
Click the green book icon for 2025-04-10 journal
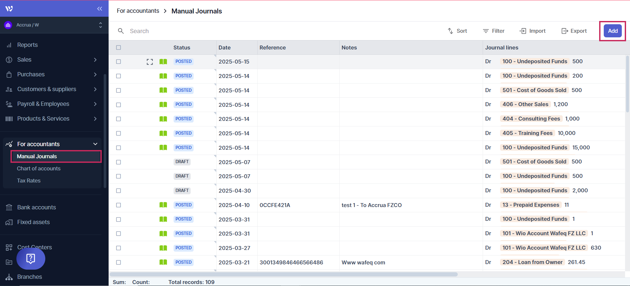pos(163,205)
